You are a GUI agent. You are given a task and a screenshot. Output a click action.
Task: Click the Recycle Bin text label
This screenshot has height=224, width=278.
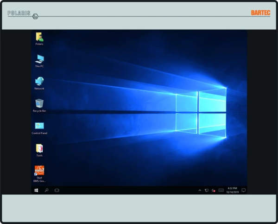tap(39, 111)
